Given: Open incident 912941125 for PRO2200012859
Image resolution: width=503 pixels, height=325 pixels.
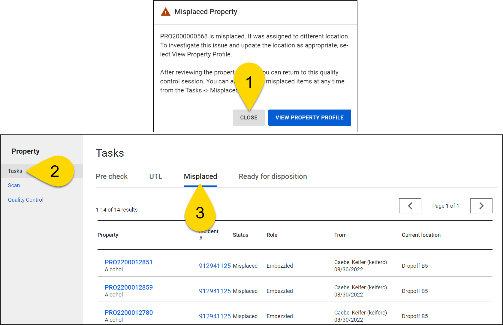Looking at the screenshot, I should pos(215,291).
